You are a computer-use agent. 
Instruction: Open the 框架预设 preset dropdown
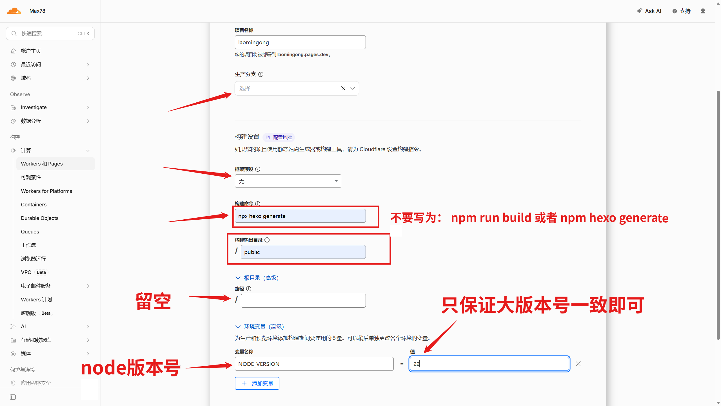pos(288,181)
